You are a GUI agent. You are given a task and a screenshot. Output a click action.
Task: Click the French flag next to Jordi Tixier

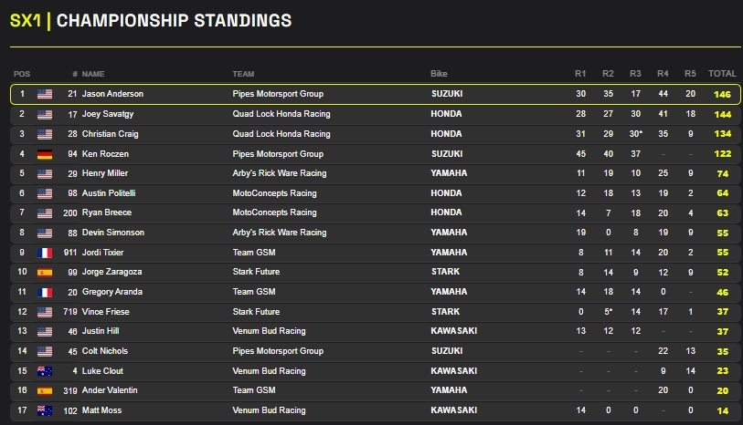click(x=46, y=253)
